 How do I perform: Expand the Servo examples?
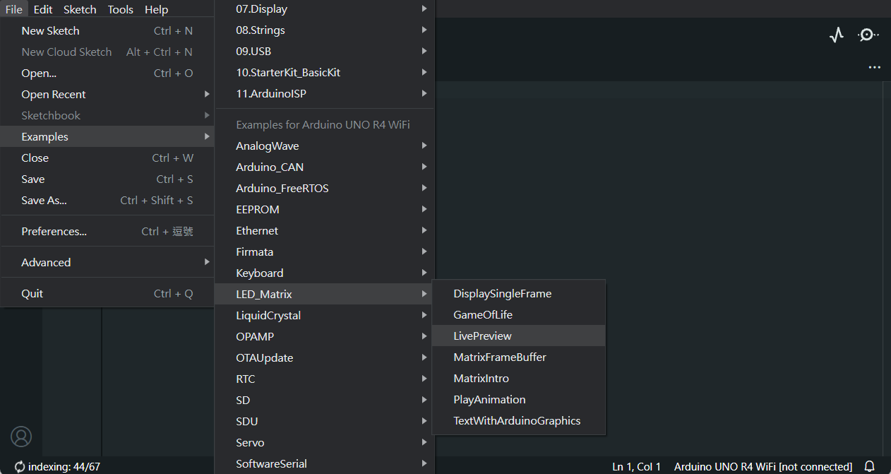coord(325,443)
